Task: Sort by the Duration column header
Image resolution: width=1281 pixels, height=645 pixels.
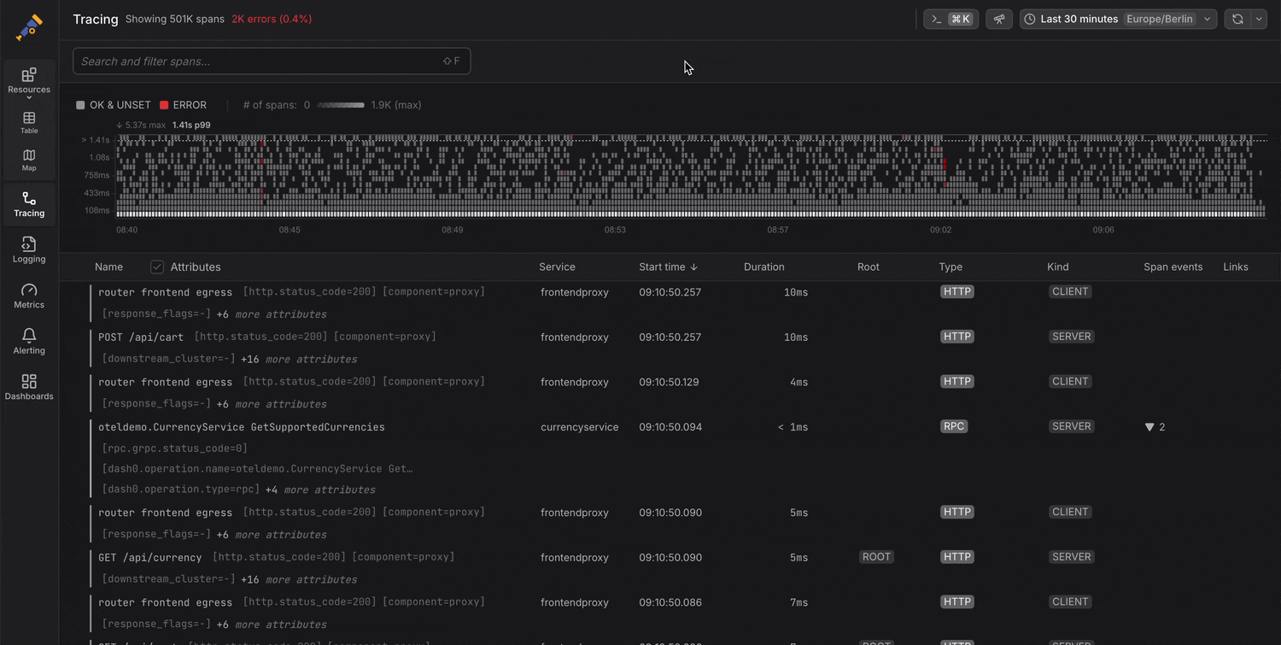Action: pyautogui.click(x=763, y=267)
